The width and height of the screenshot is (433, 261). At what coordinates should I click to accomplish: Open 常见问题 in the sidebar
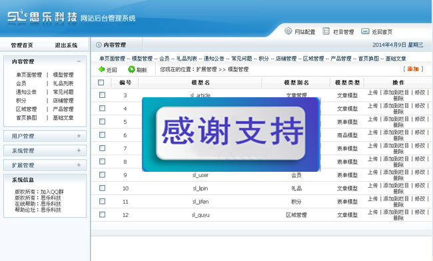coord(63,92)
